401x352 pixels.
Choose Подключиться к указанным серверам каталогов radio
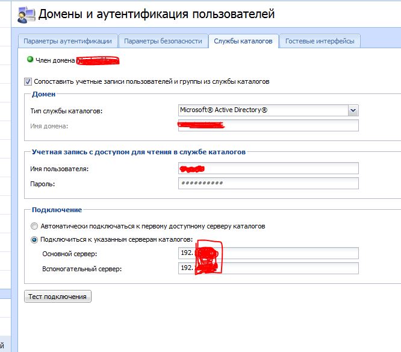point(34,240)
